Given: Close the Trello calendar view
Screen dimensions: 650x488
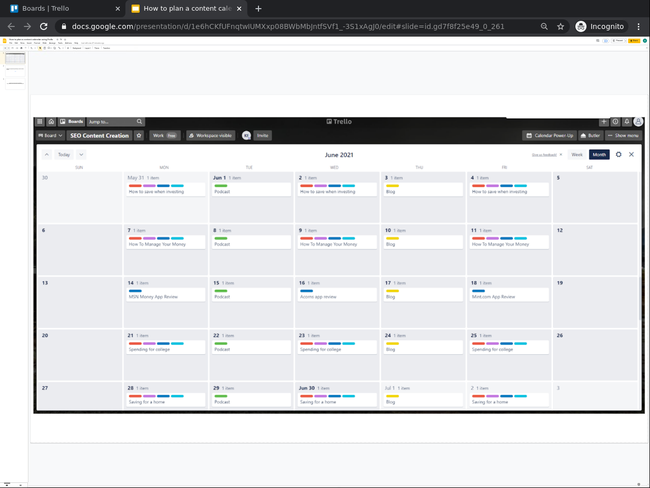Looking at the screenshot, I should pyautogui.click(x=632, y=155).
